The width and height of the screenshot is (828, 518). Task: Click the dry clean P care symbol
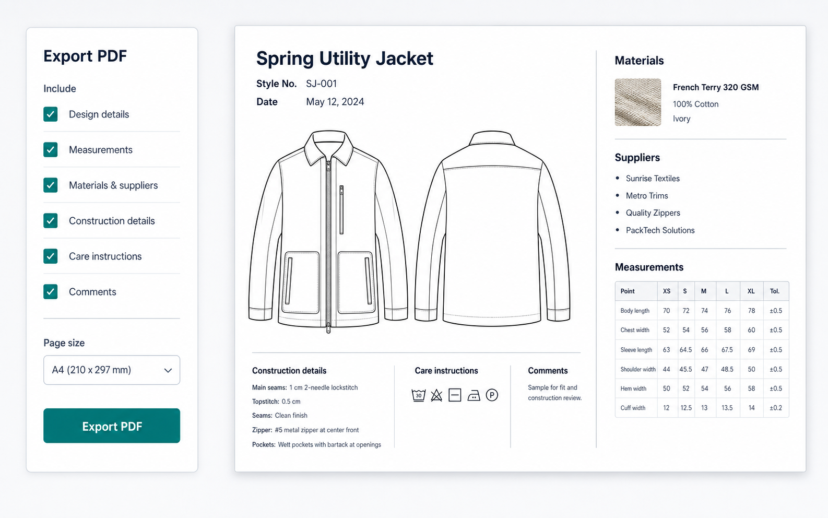click(x=492, y=395)
